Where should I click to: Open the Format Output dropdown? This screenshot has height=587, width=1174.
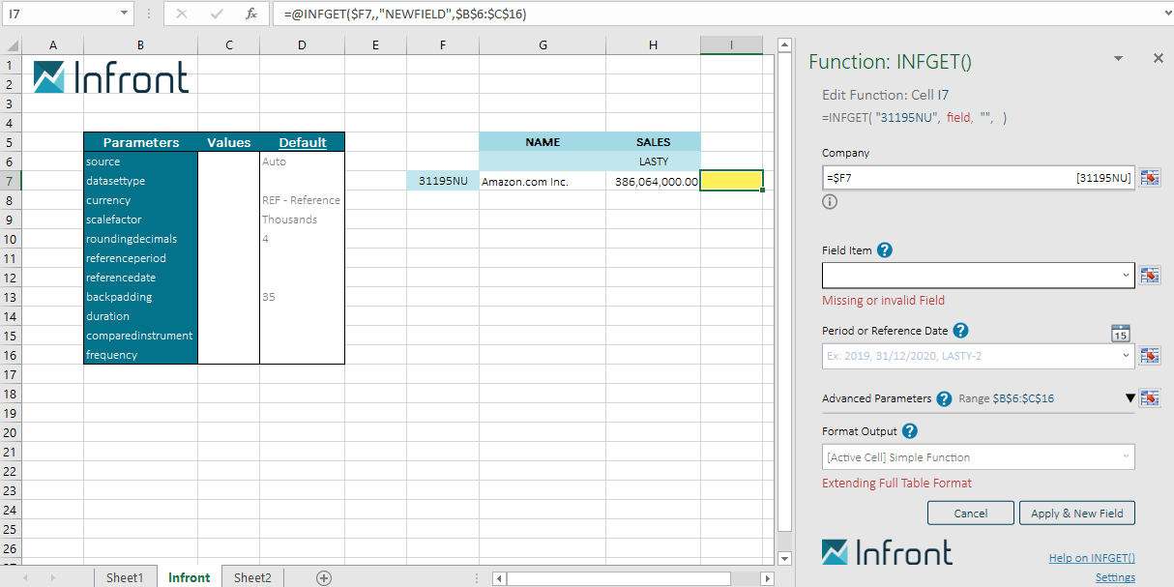click(1126, 457)
